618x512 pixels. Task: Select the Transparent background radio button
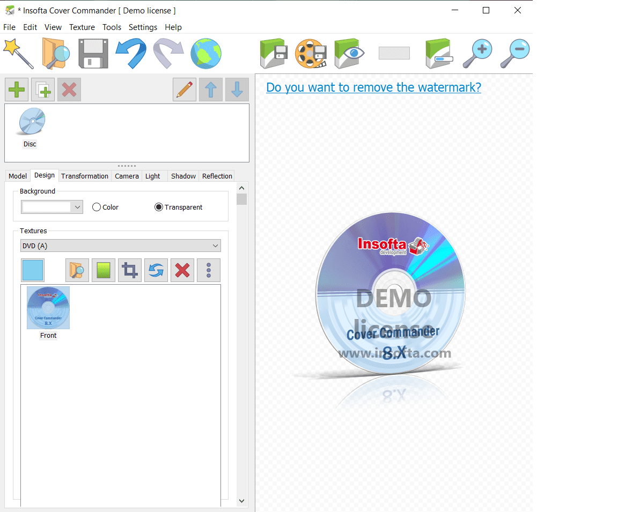(159, 207)
